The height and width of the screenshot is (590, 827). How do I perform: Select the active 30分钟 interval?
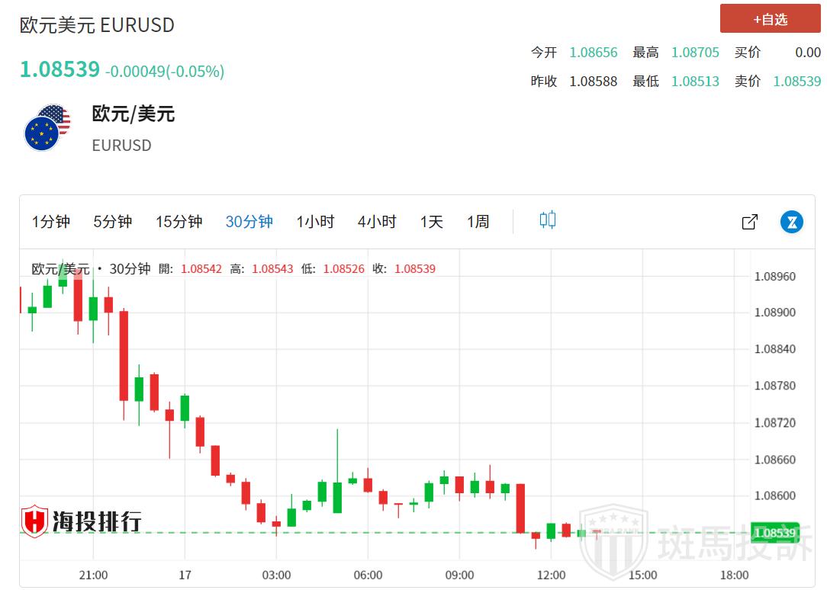click(x=249, y=222)
